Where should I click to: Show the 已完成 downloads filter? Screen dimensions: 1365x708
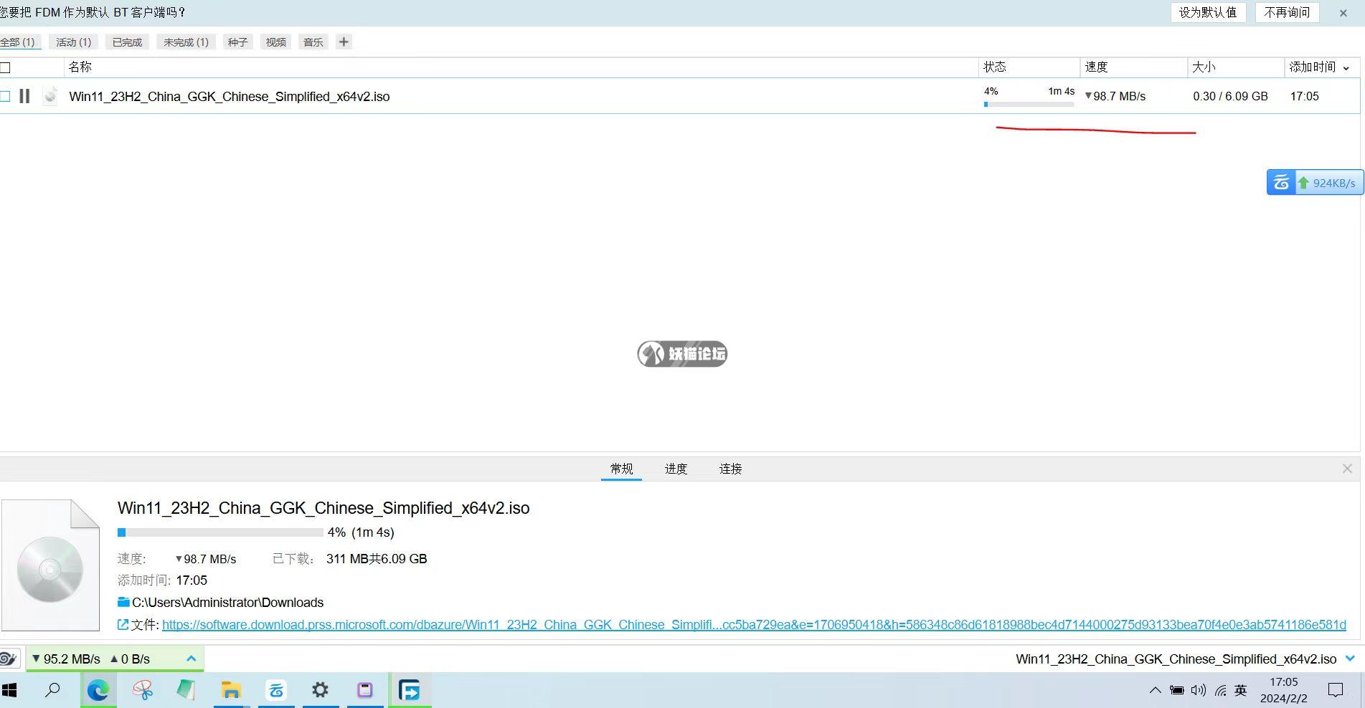[127, 42]
